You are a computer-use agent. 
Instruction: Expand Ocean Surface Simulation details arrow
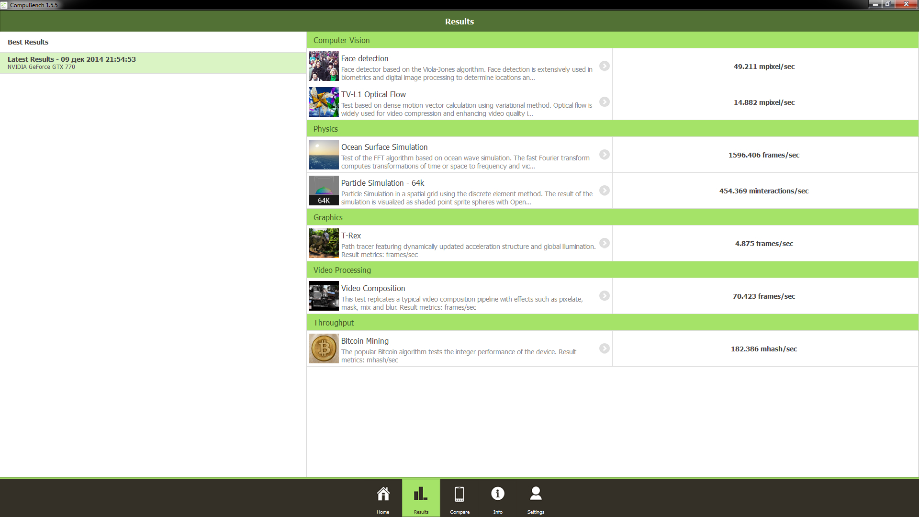tap(605, 155)
